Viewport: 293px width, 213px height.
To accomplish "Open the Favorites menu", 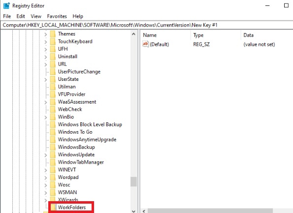I will (x=57, y=16).
